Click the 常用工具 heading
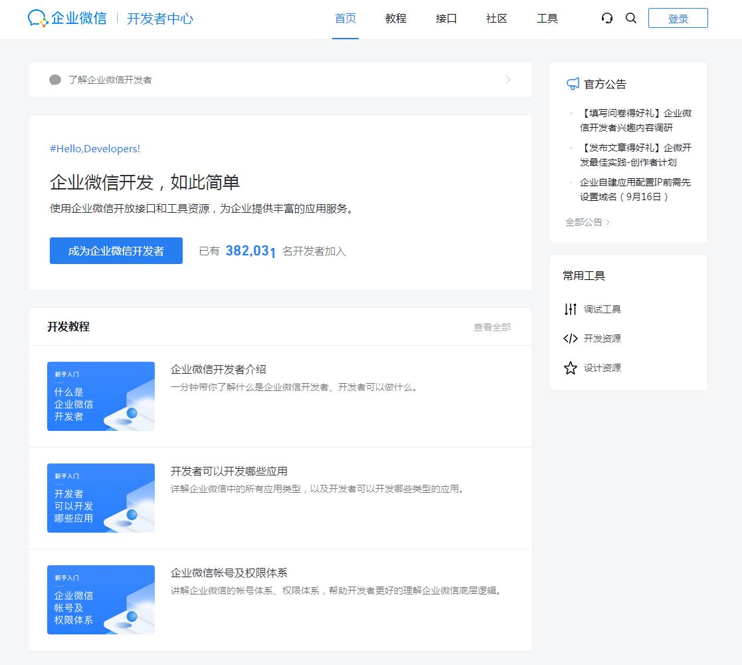 [x=584, y=276]
